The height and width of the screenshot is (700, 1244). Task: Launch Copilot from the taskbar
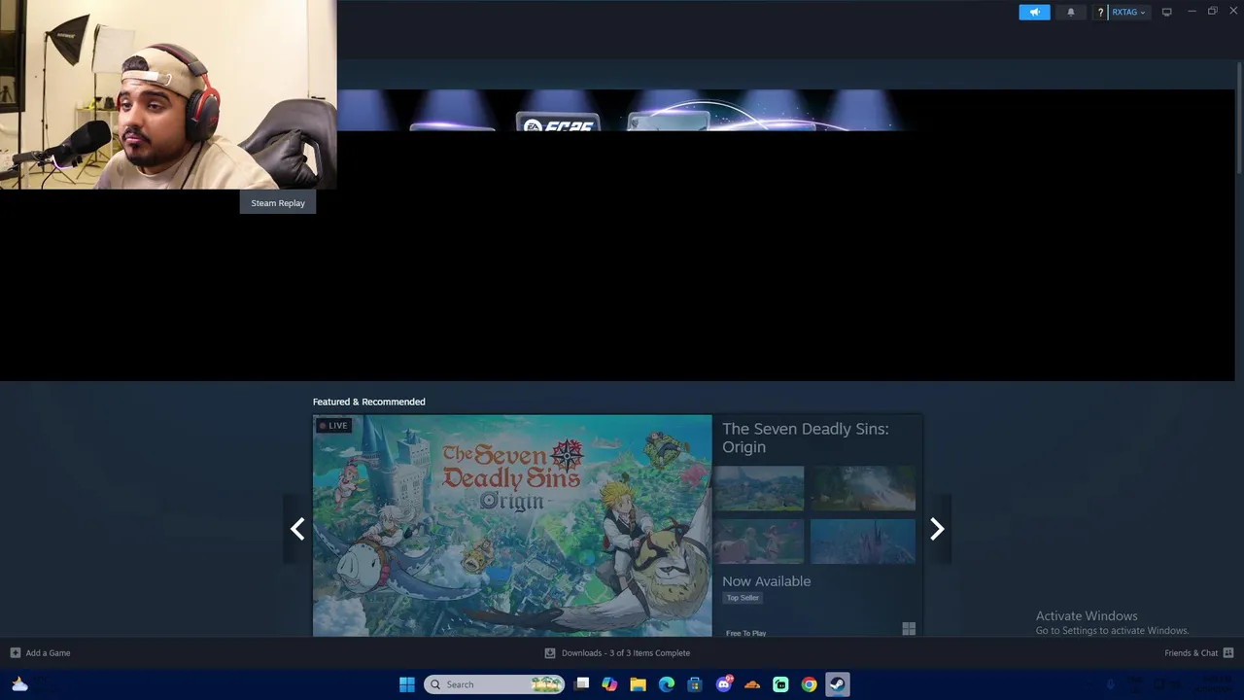tap(609, 684)
